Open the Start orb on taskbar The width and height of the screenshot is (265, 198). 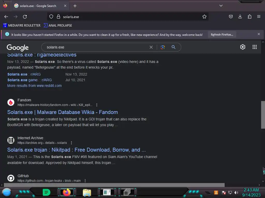(7, 193)
